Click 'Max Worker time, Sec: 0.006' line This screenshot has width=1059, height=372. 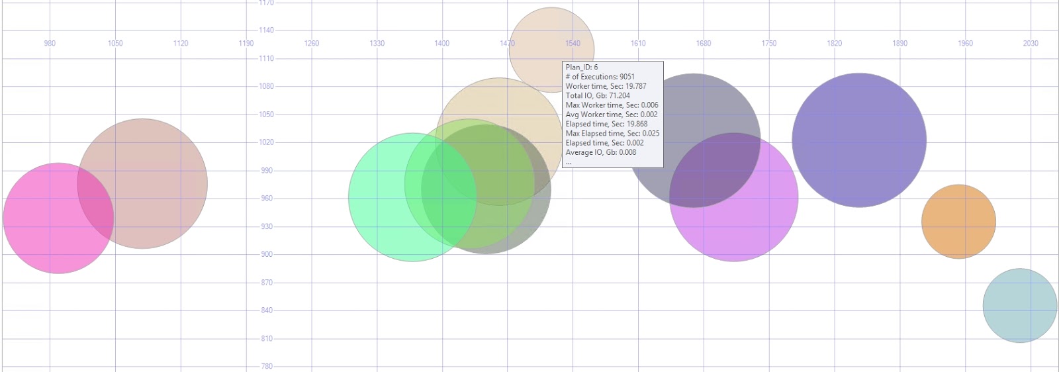[612, 105]
